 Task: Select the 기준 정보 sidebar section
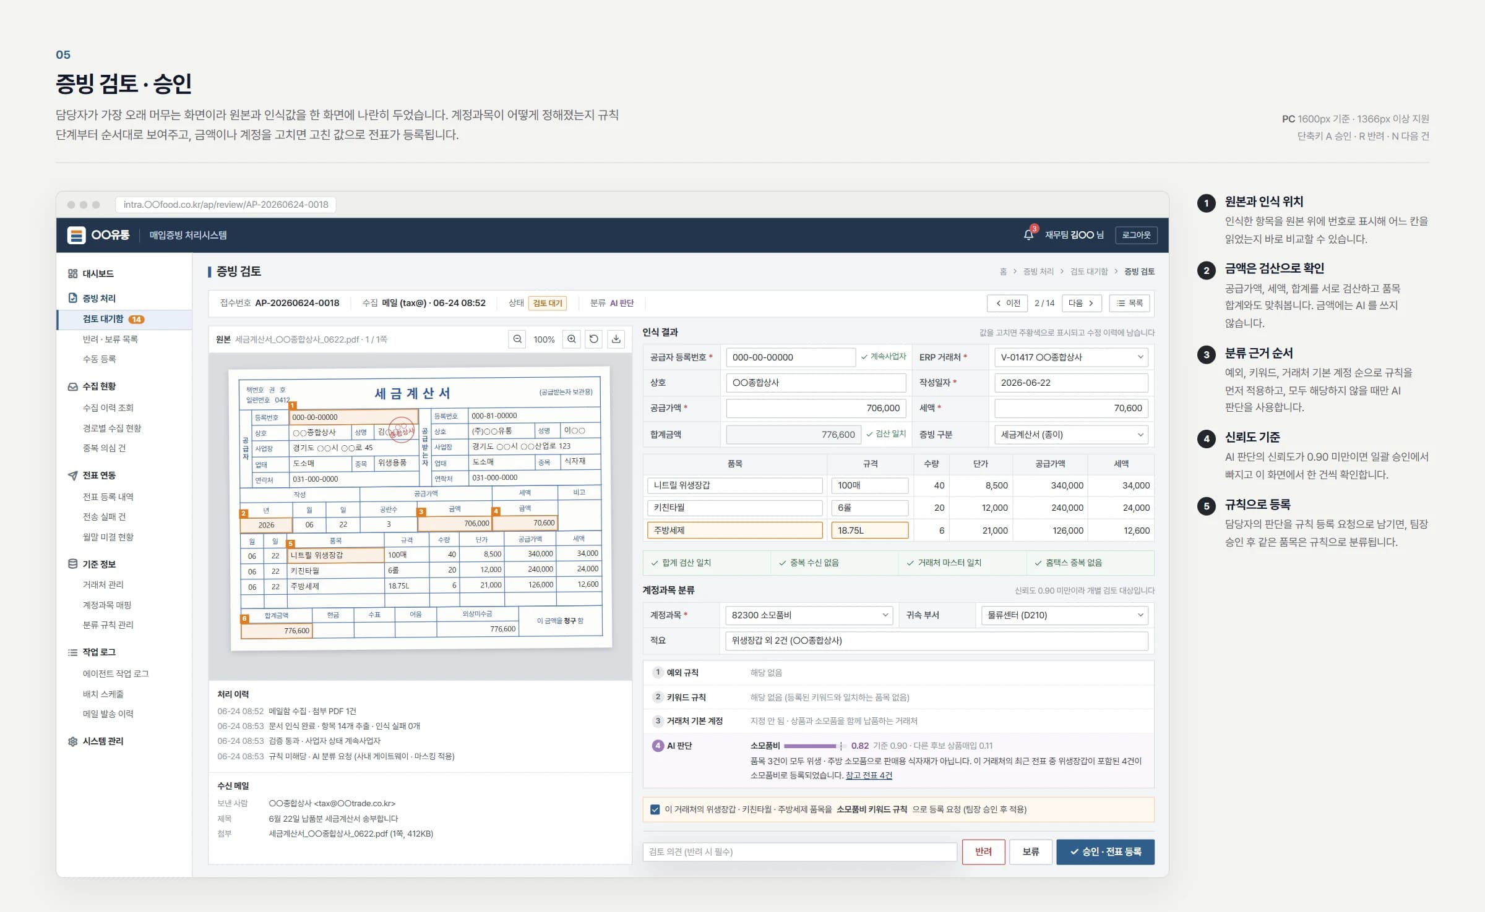99,564
